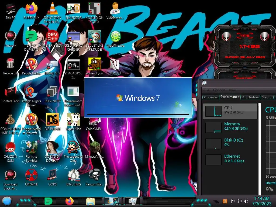This screenshot has width=276, height=207.
Task: Switch to the Processes tab
Action: (211, 97)
